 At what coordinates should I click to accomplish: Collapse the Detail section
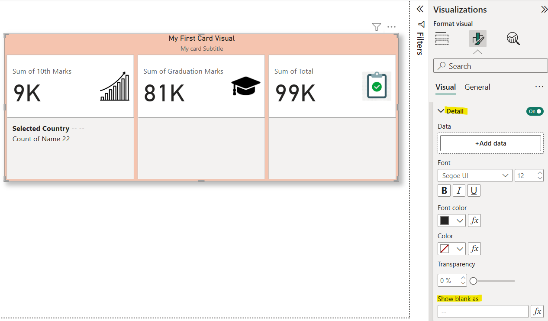[x=441, y=111]
